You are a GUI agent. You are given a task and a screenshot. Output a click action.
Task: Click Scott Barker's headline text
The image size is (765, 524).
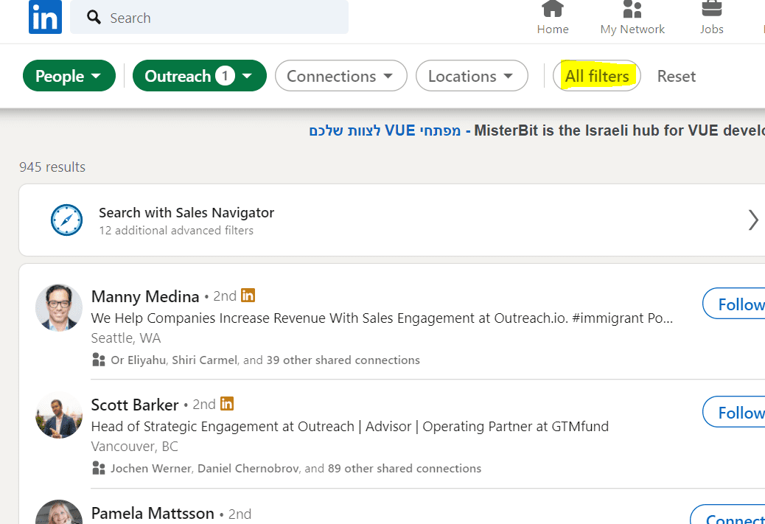(x=350, y=427)
